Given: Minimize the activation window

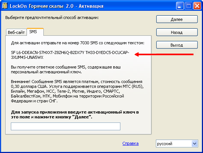Looking at the screenshot, I should click(180, 6).
